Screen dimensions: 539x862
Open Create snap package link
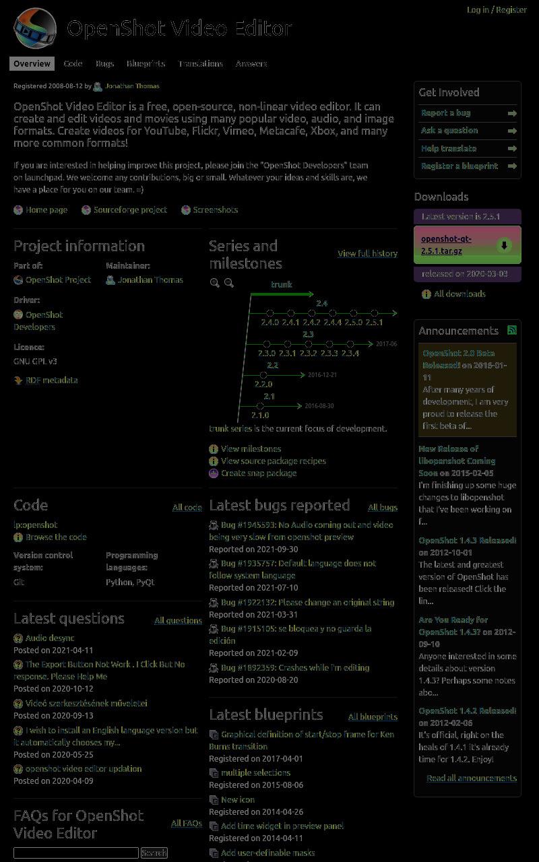coord(259,473)
